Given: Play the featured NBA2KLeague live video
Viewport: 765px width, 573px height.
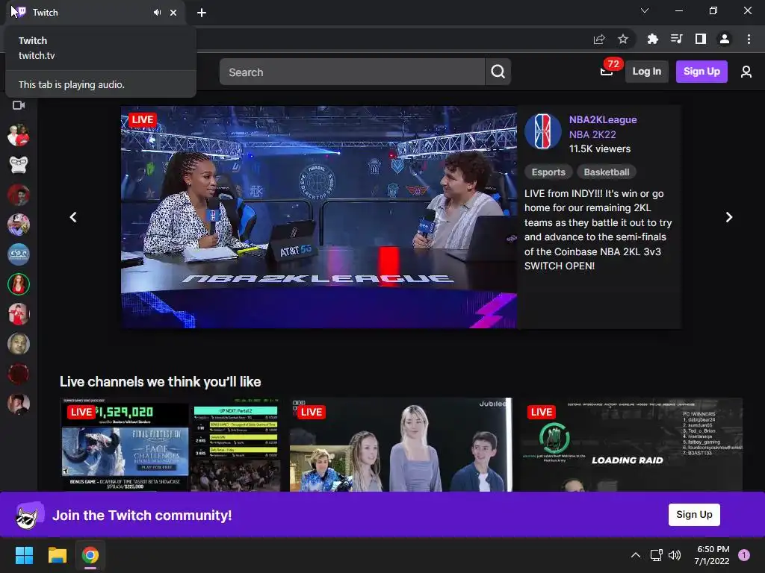Looking at the screenshot, I should (318, 217).
